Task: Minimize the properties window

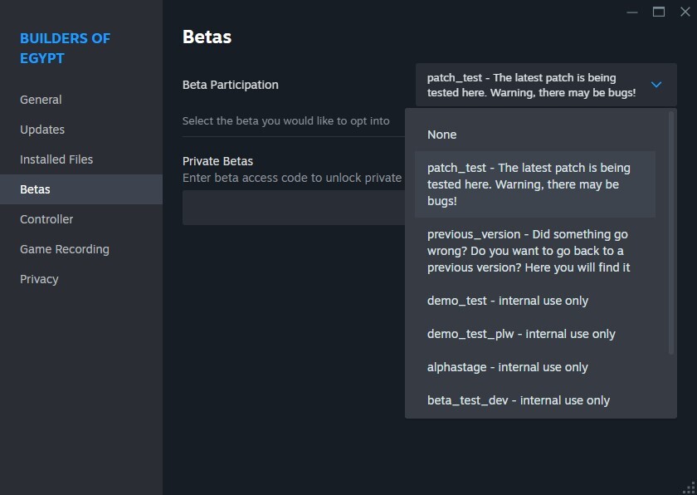Action: 632,12
